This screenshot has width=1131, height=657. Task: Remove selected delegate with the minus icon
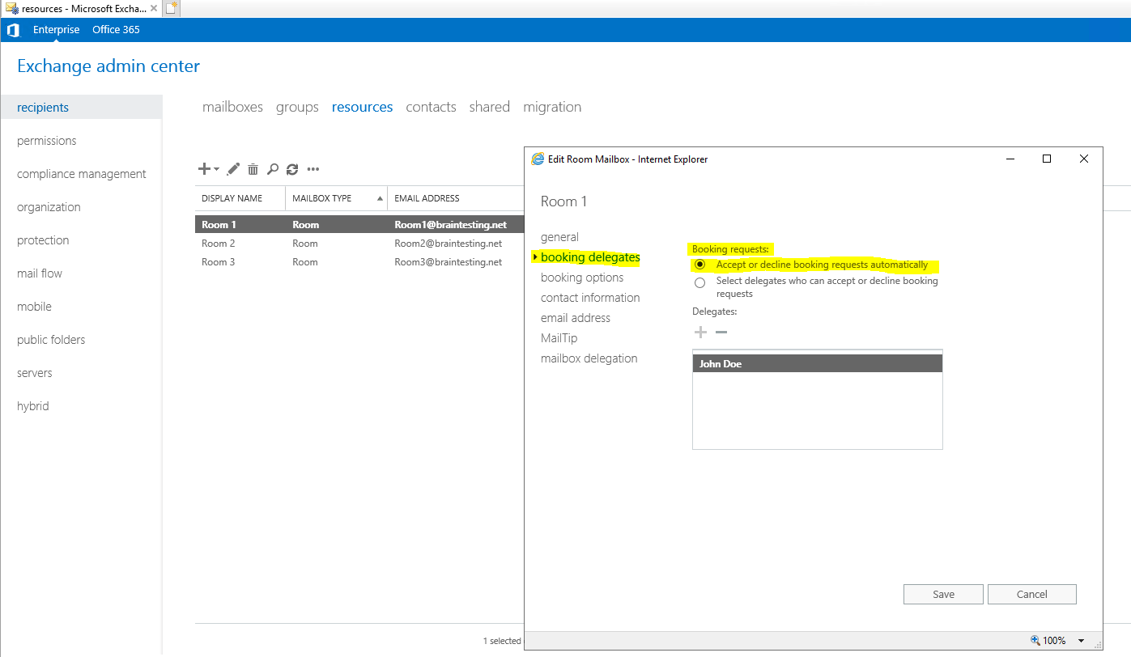pyautogui.click(x=720, y=332)
